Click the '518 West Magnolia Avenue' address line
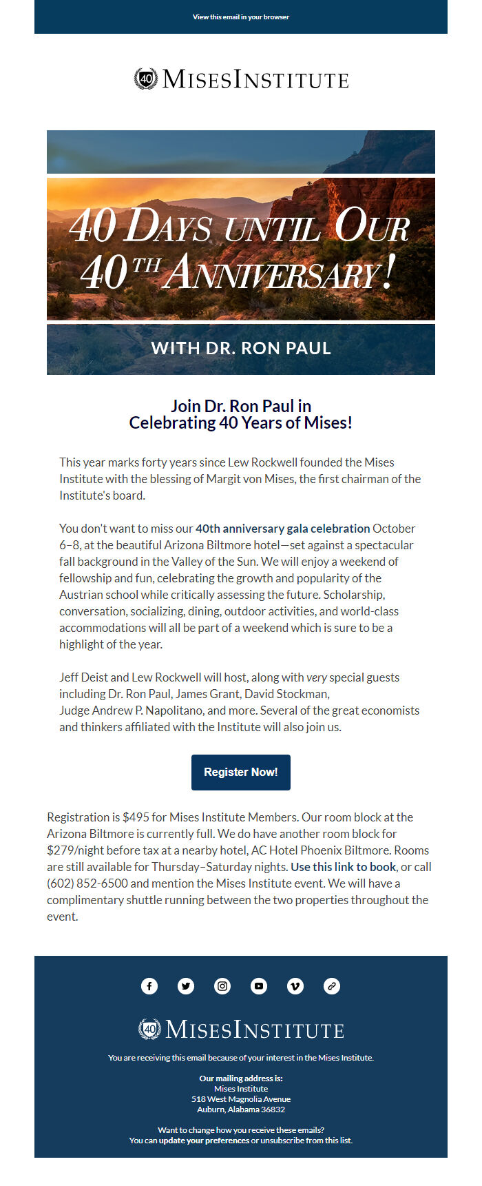482x1186 pixels. (241, 1099)
